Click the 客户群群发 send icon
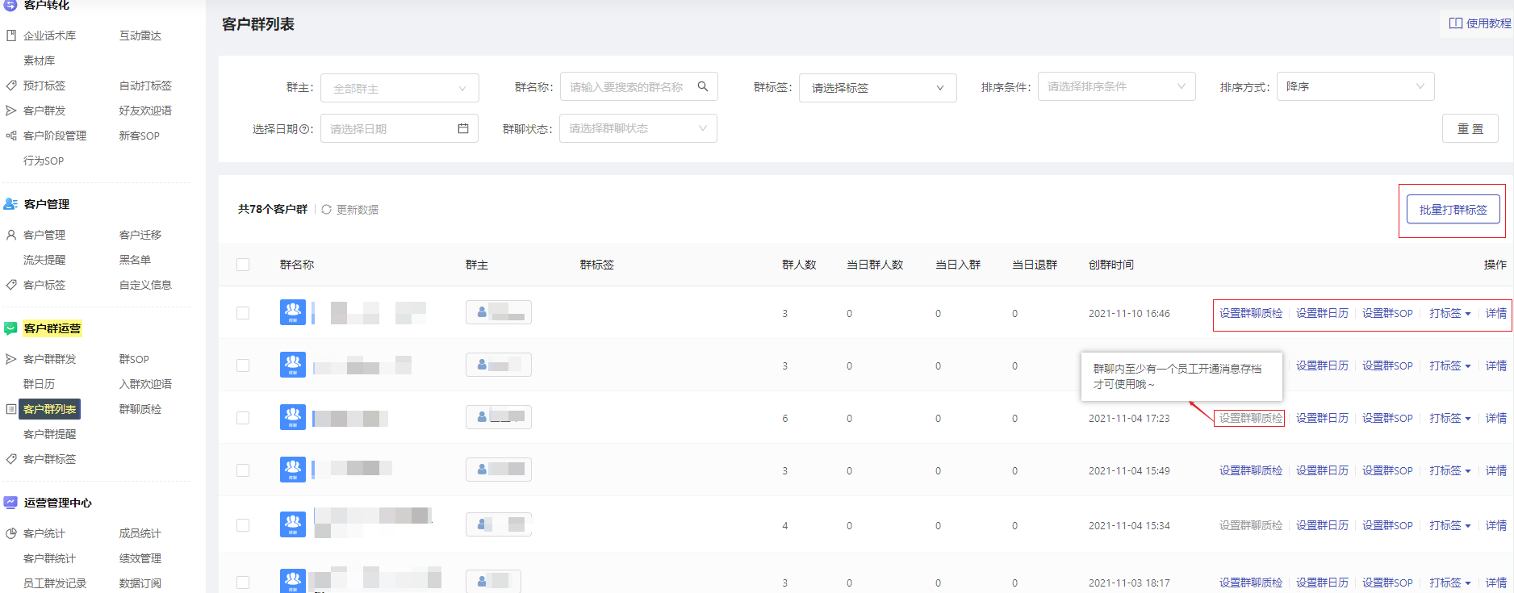This screenshot has width=1514, height=593. (11, 359)
